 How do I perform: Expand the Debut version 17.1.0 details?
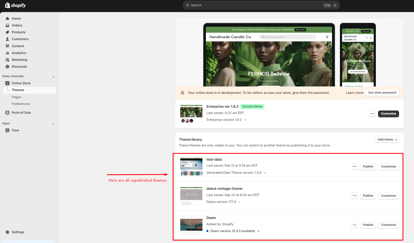(x=239, y=202)
